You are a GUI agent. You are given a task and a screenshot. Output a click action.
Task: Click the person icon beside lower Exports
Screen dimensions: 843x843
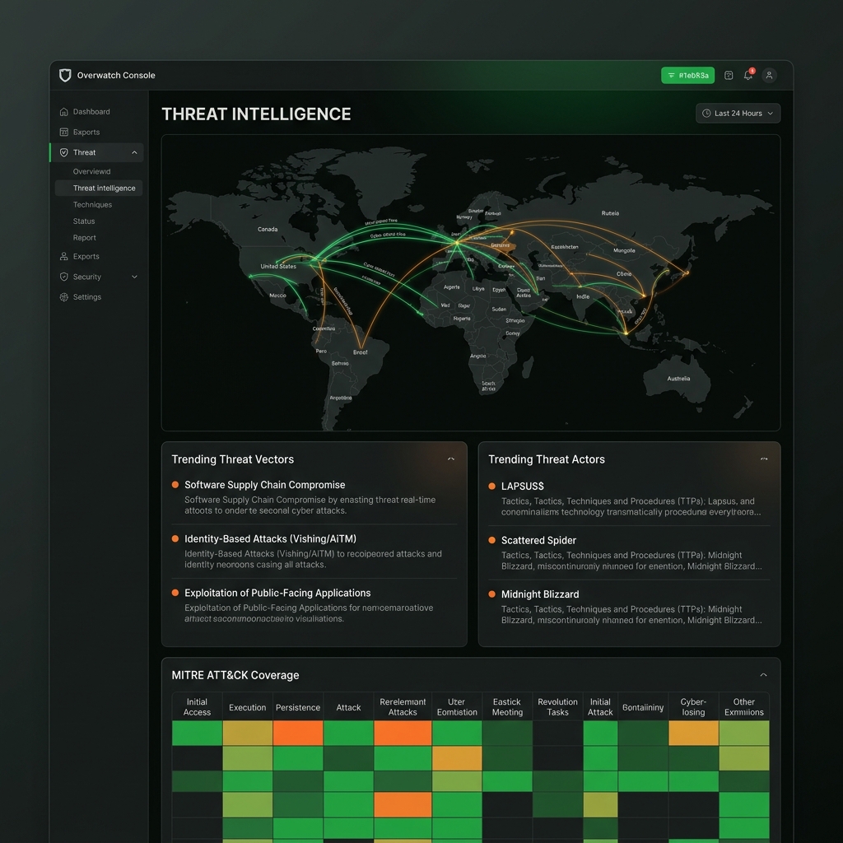(64, 257)
